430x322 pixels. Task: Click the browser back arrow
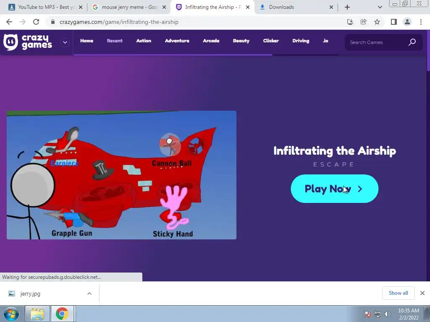9,22
